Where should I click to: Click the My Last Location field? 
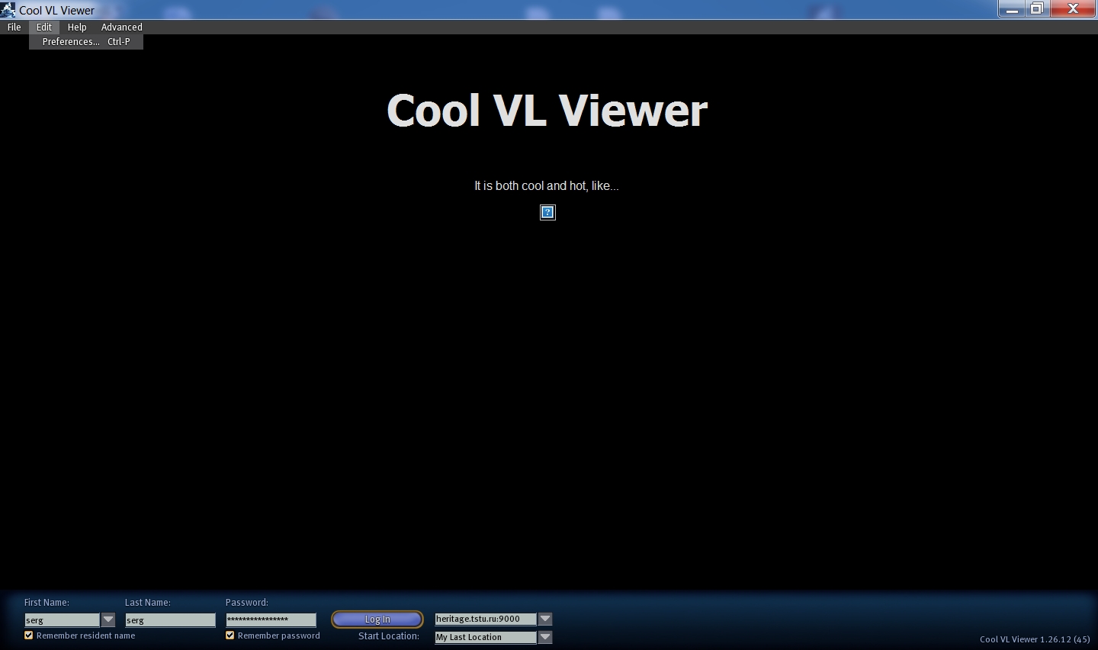486,637
